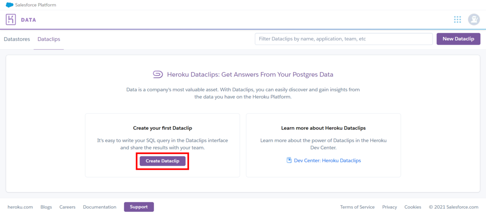Viewport: 486px width, 215px height.
Task: Select the Dataclips tab
Action: (49, 39)
